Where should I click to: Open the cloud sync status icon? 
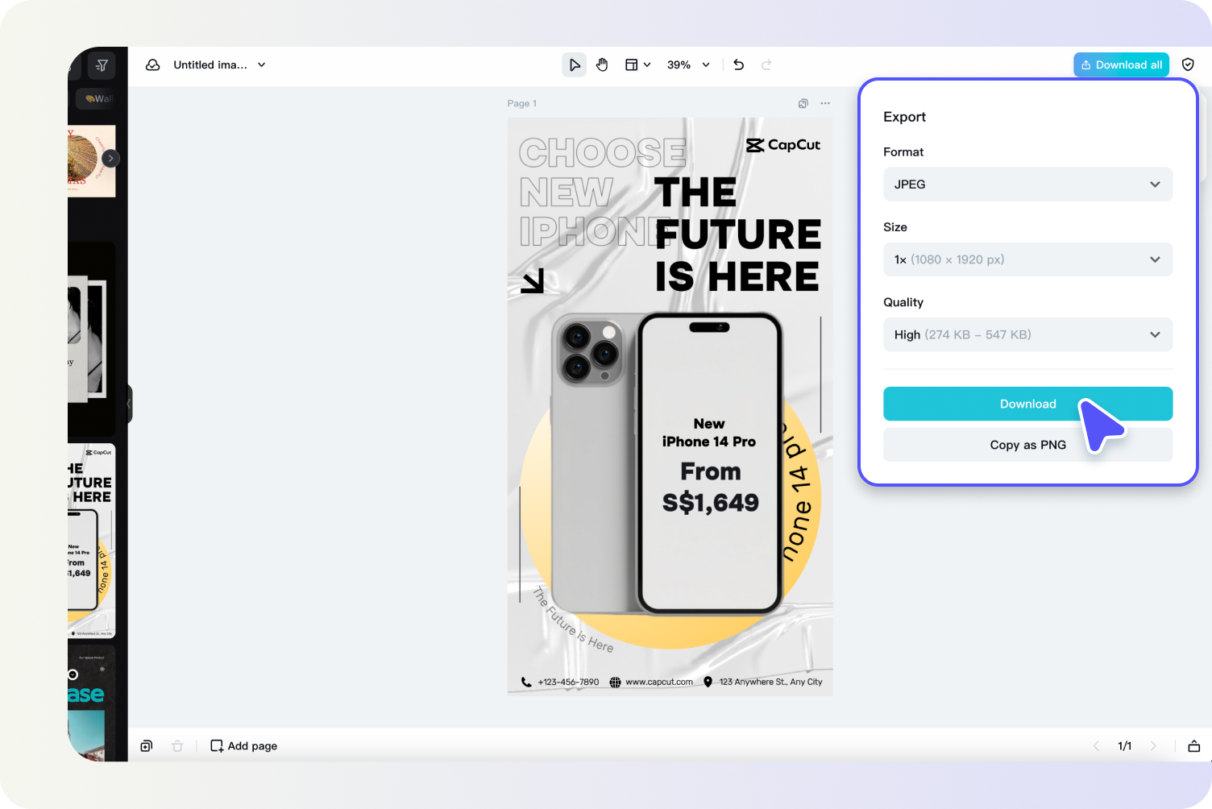tap(152, 64)
